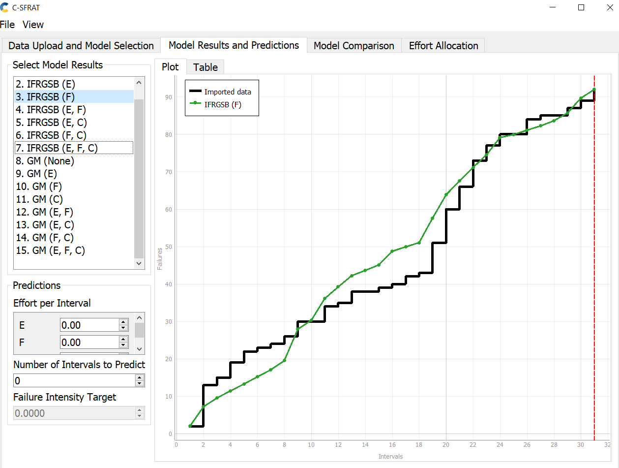The width and height of the screenshot is (619, 468).
Task: Click the E effort input field
Action: (89, 325)
